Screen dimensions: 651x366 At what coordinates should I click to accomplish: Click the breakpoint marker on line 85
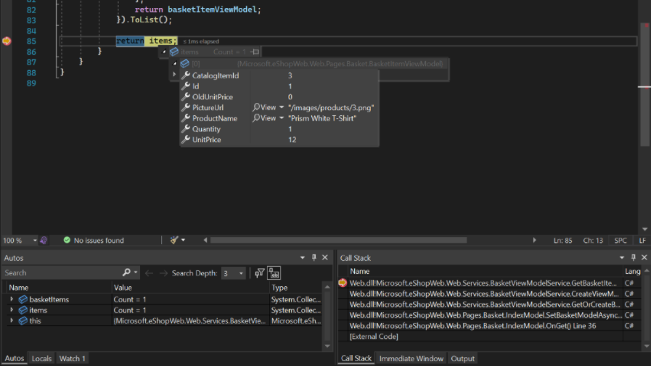tap(7, 41)
